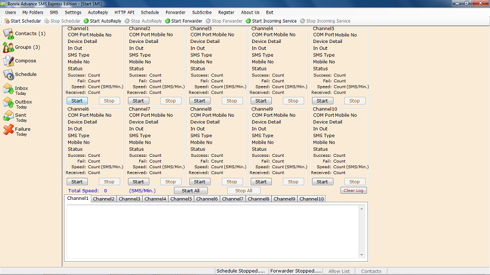The image size is (490, 275).
Task: Open the HTTP API menu
Action: (124, 13)
